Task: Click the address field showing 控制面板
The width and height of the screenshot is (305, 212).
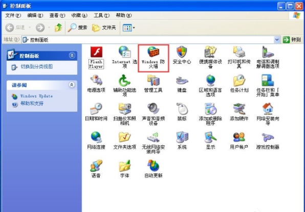Action: (x=148, y=40)
